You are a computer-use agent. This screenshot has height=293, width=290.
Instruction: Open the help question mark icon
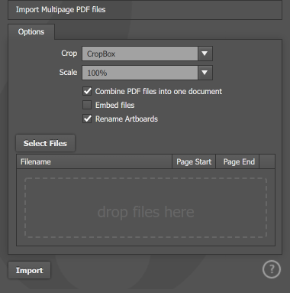(x=272, y=269)
